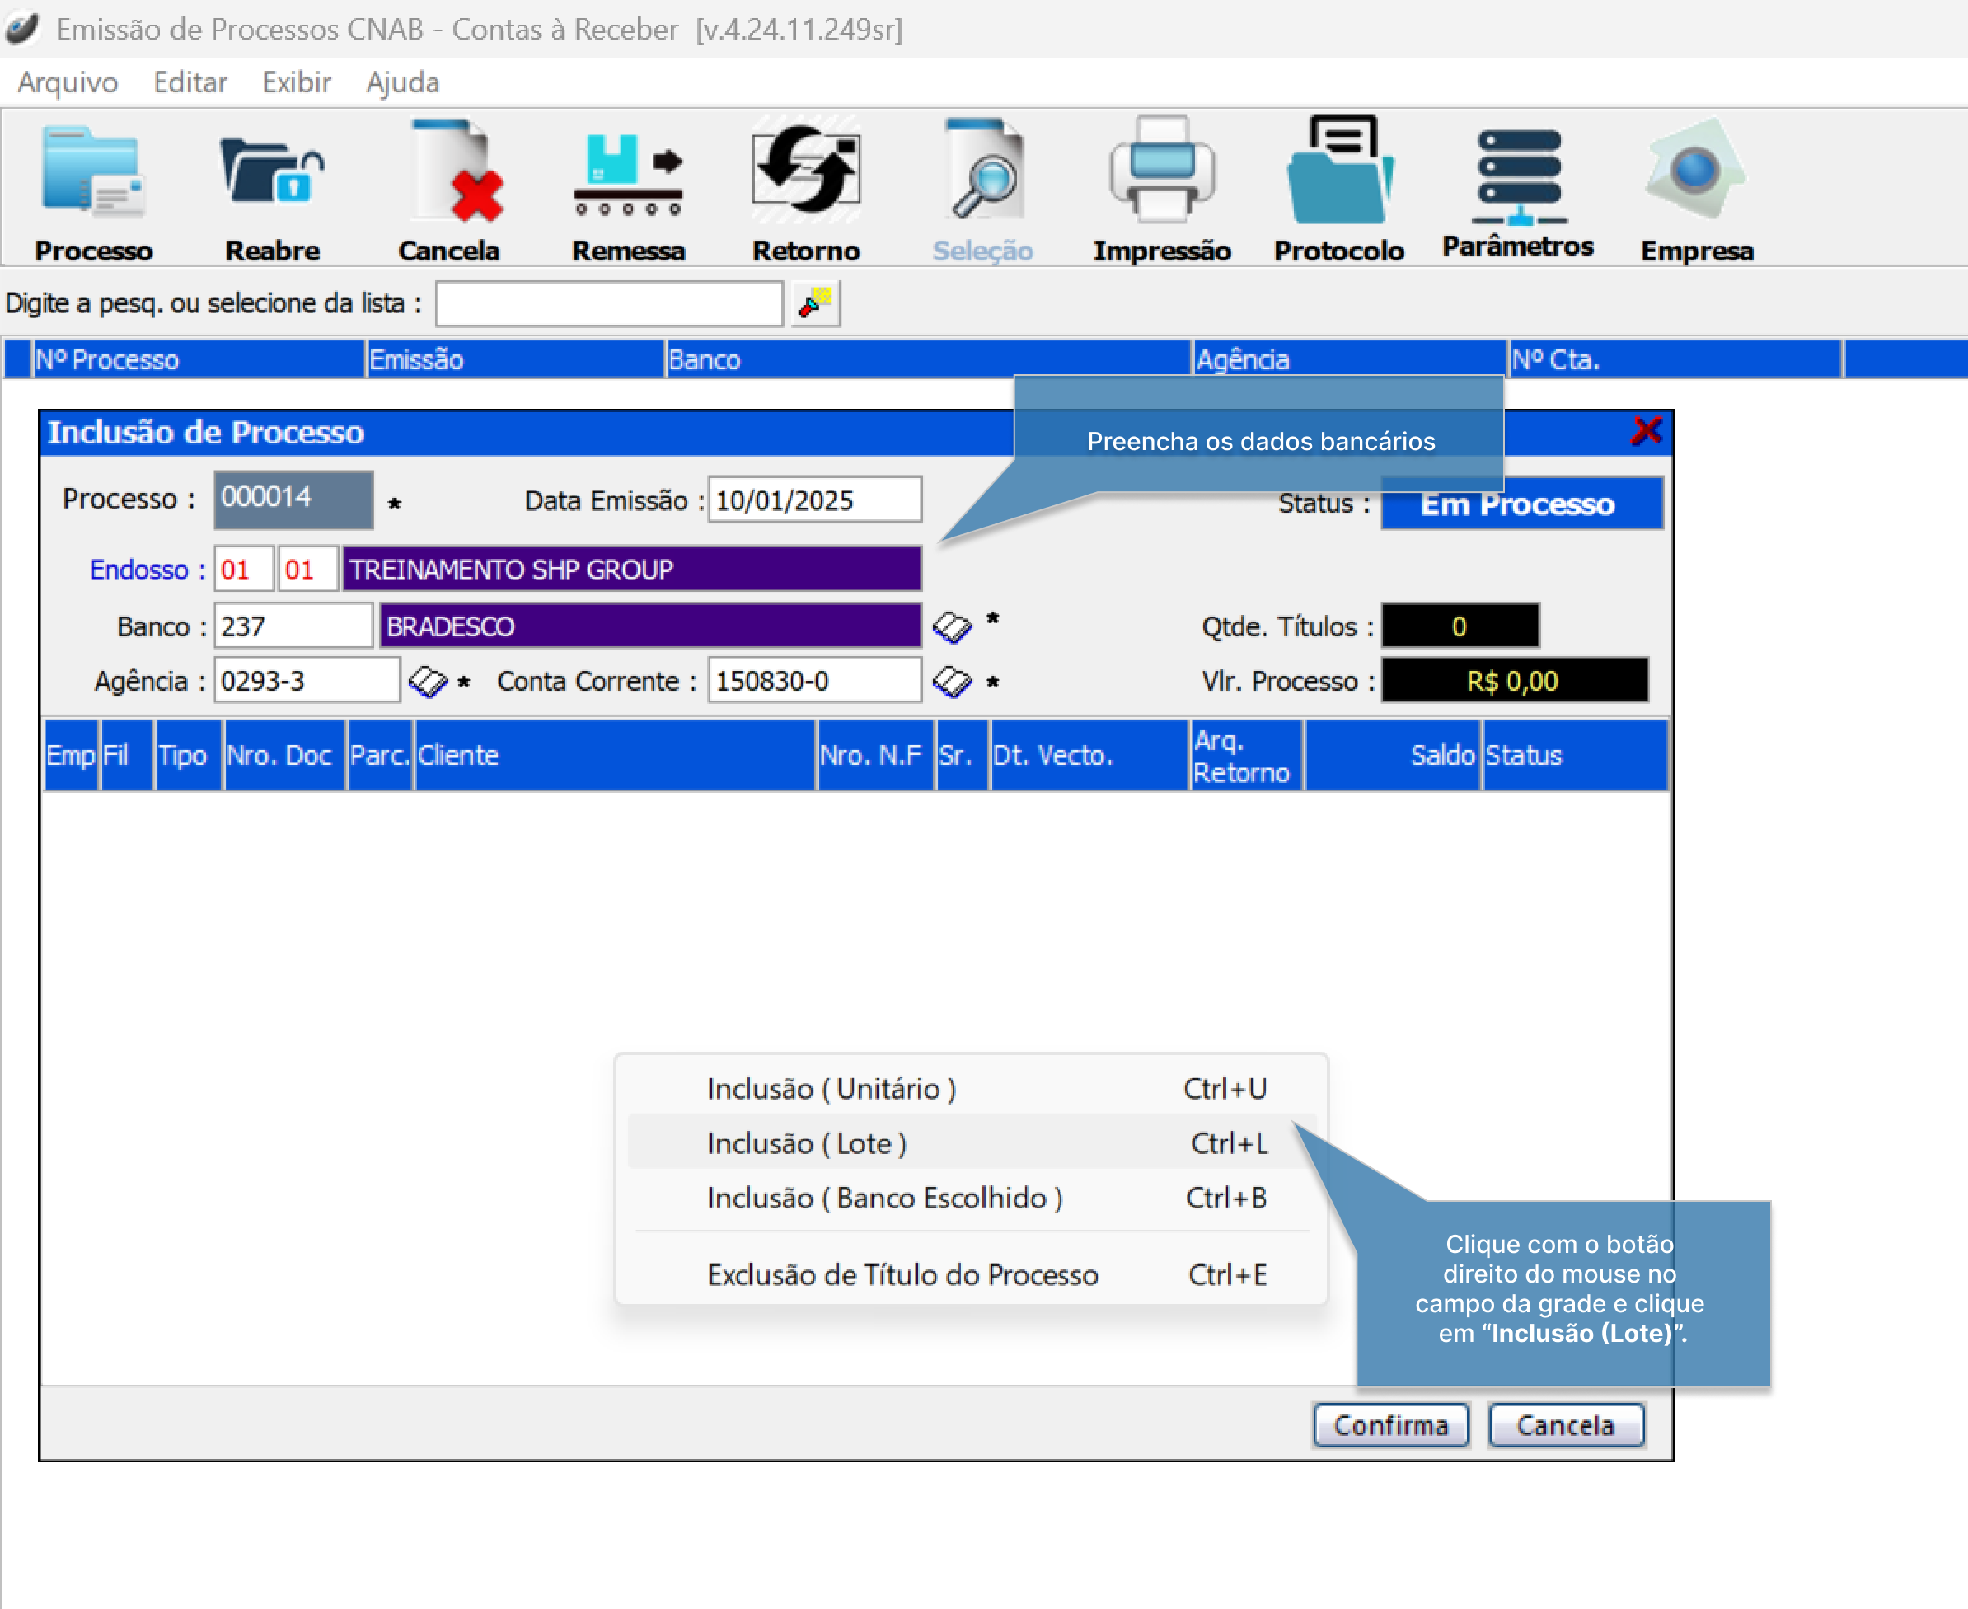Screen dimensions: 1968x1609
Task: Open the Remessa tool
Action: pyautogui.click(x=627, y=173)
